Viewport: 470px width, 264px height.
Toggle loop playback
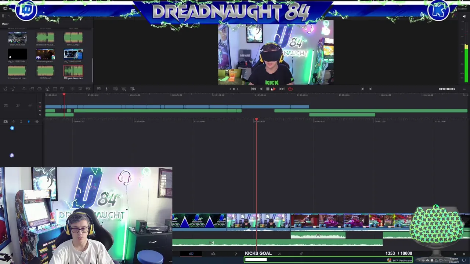tap(290, 89)
